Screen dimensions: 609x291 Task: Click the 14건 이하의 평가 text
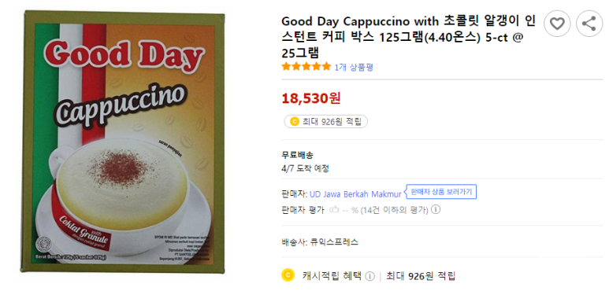coord(394,210)
